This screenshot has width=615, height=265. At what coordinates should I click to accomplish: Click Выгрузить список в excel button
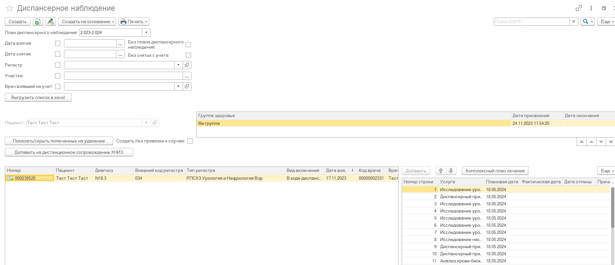(38, 98)
